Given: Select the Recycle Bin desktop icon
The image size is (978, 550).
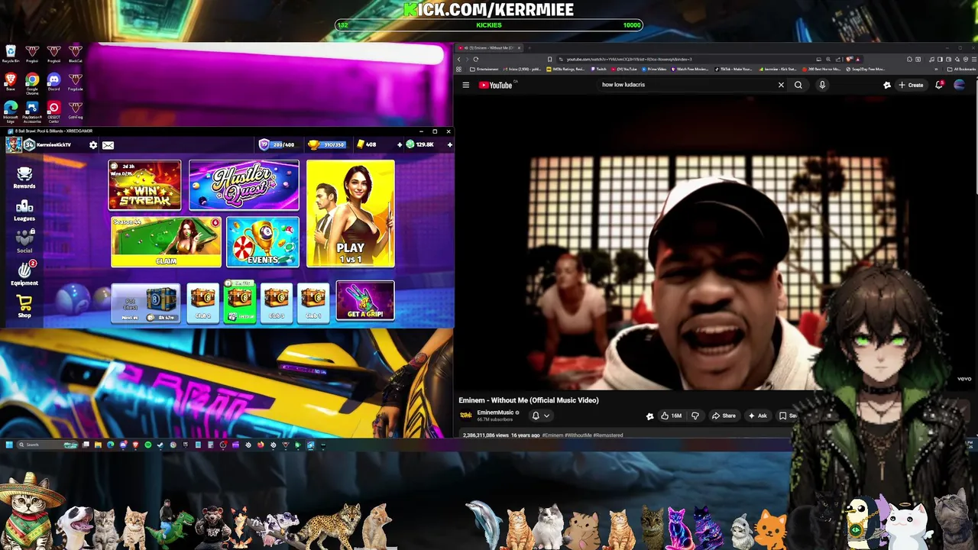Looking at the screenshot, I should click(x=11, y=54).
